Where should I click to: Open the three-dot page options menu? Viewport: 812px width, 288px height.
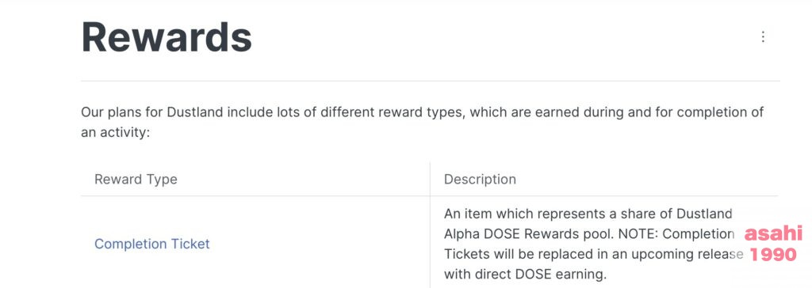pyautogui.click(x=762, y=36)
